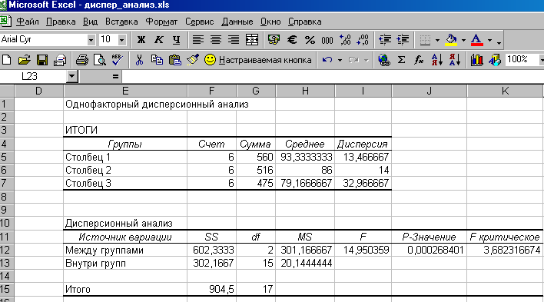
Task: Open chart wizard
Action: 477,60
